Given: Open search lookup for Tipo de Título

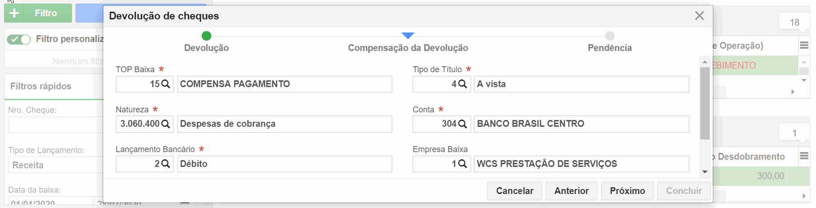Looking at the screenshot, I should 462,84.
